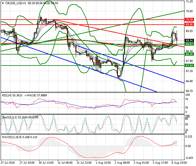
Task: Click the 31 Jul 23:00 time label
Action: (x=84, y=163)
